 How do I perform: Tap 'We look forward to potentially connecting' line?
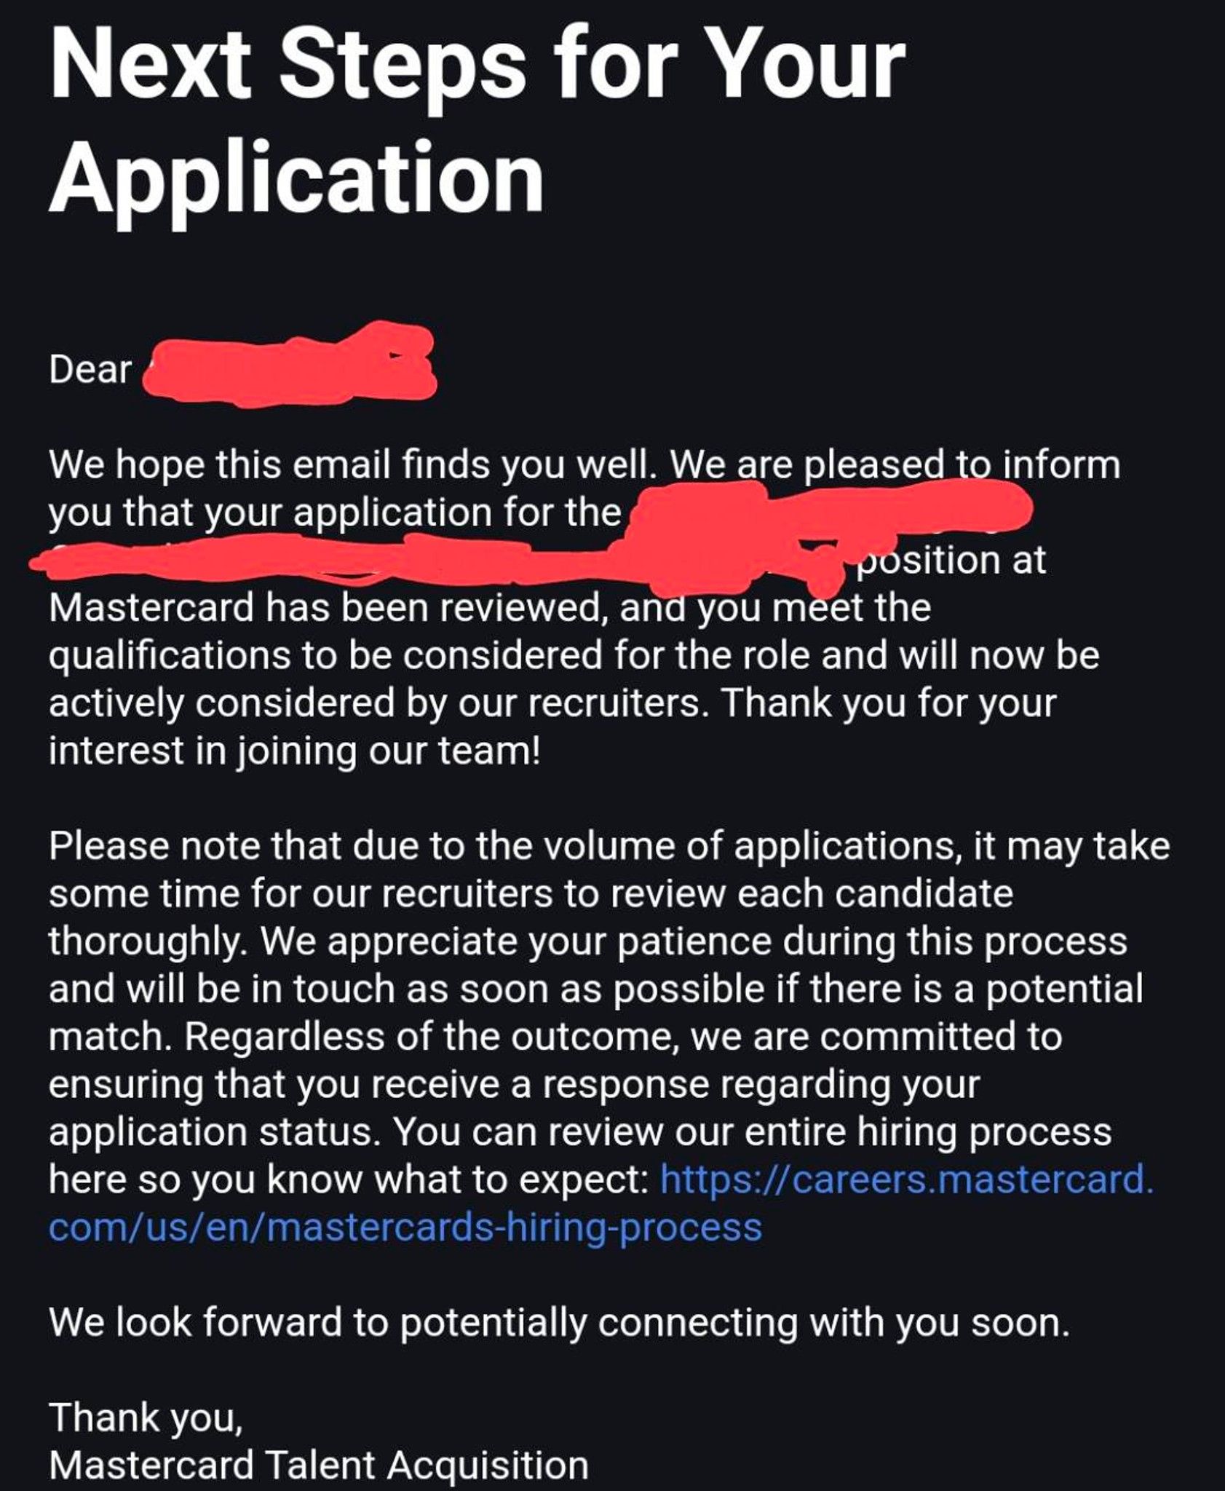click(560, 1322)
